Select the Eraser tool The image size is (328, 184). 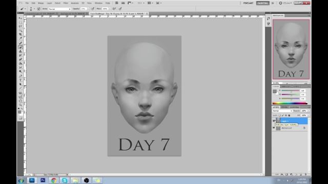click(x=20, y=59)
